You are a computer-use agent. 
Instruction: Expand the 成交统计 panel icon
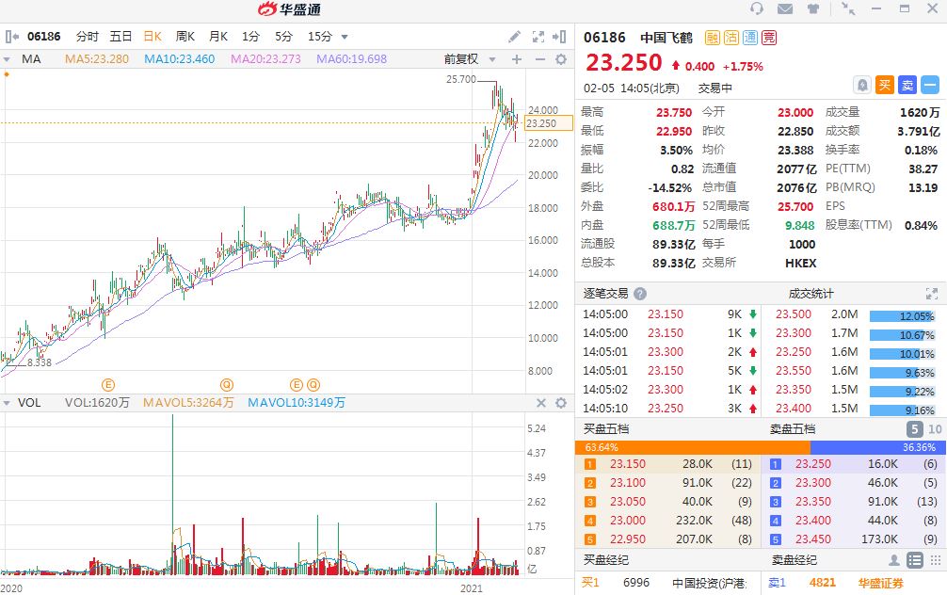tap(932, 294)
